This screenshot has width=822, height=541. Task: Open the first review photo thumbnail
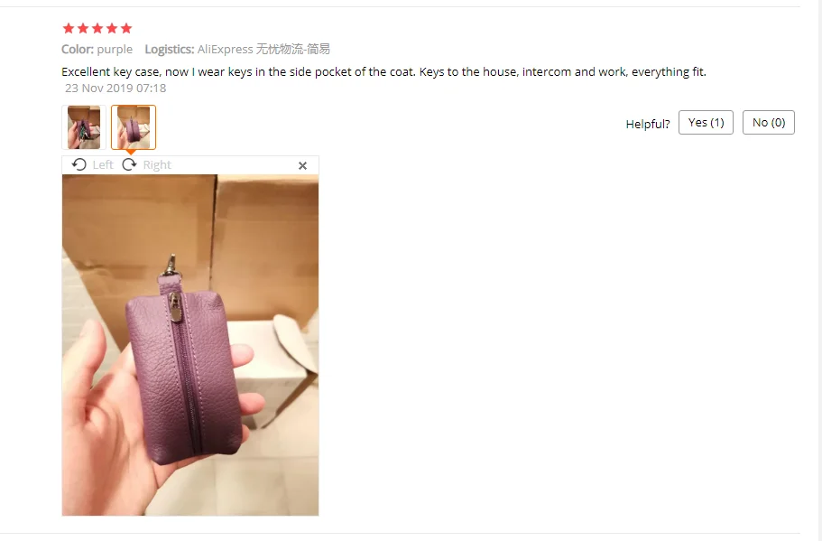[84, 127]
